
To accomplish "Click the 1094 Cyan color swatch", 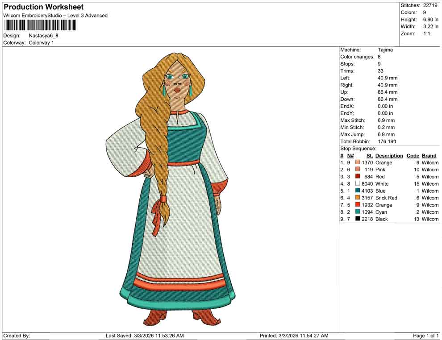I will click(x=358, y=211).
